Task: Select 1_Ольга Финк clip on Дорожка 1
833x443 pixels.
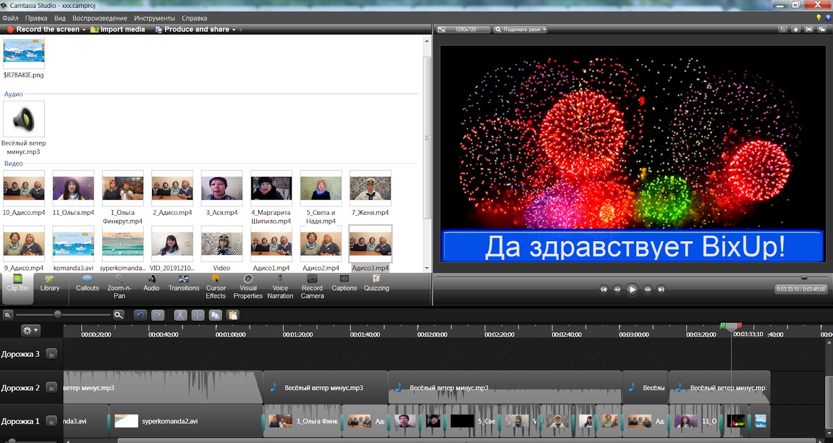Action: click(x=304, y=421)
